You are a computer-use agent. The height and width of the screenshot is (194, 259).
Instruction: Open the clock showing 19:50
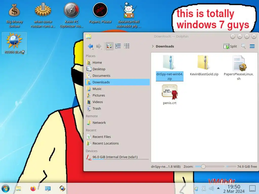(x=234, y=189)
